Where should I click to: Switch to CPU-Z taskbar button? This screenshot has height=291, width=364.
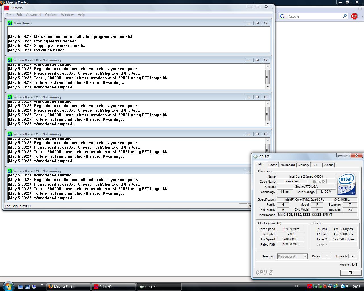[159, 287]
